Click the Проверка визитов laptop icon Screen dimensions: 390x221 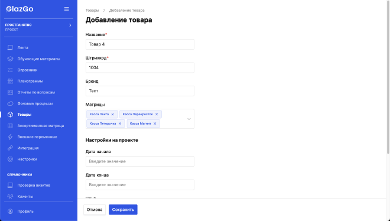click(10, 185)
